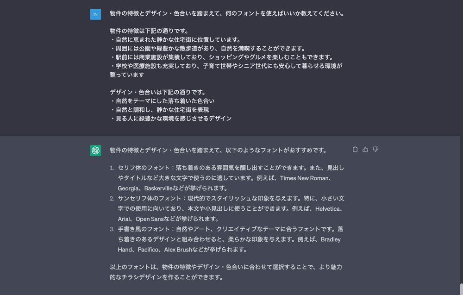
Task: Click the list item heading "セリフ体のフォント"
Action: pos(144,168)
